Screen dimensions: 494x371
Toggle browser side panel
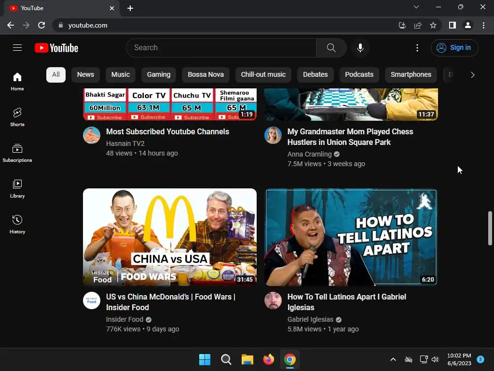(453, 25)
